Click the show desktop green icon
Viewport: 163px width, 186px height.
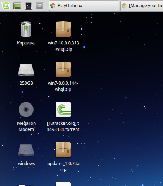(17, 6)
